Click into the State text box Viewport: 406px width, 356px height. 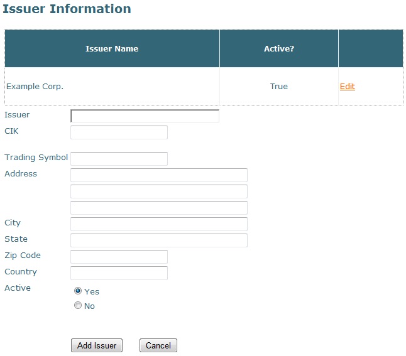[x=158, y=240]
